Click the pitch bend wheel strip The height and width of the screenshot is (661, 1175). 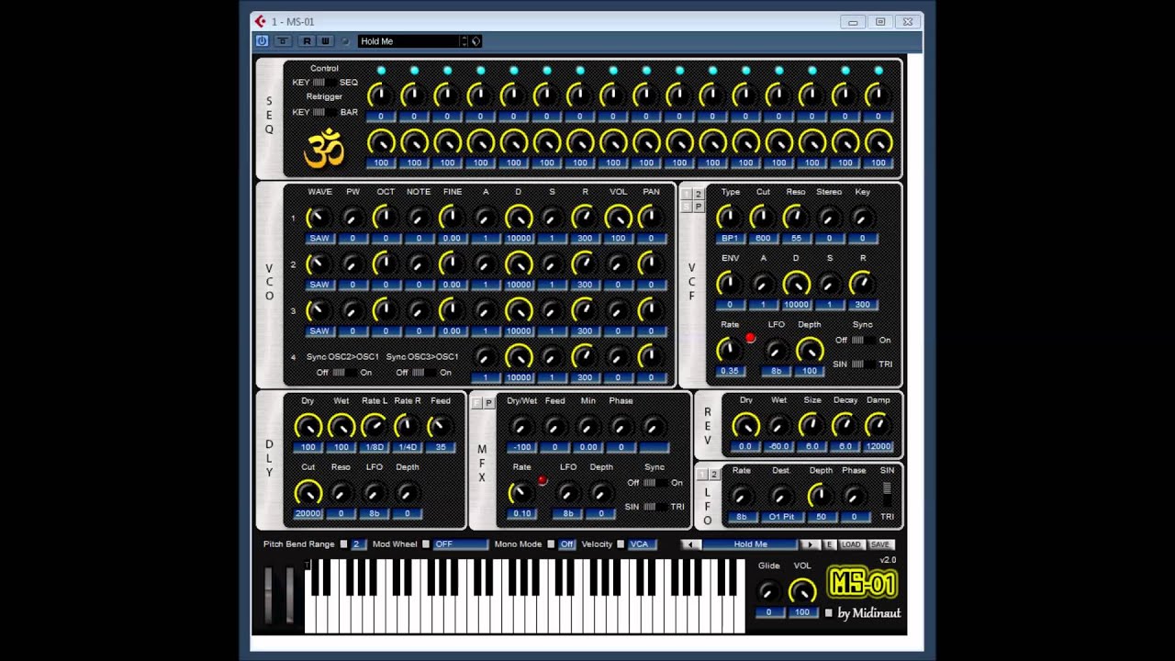269,595
